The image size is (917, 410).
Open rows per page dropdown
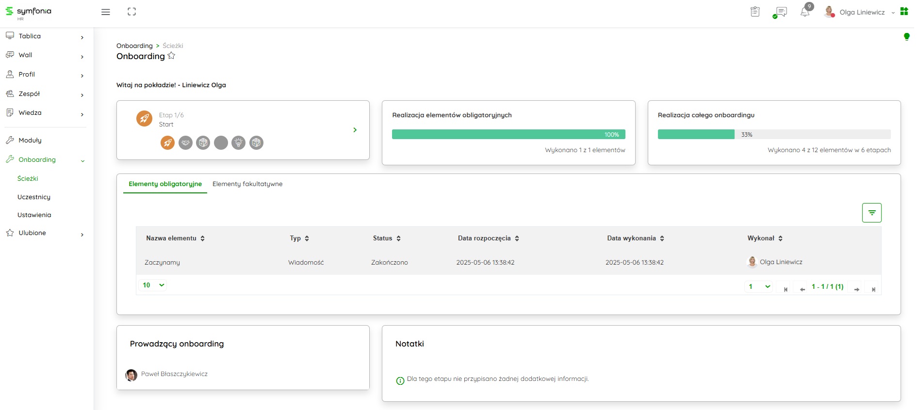(153, 285)
